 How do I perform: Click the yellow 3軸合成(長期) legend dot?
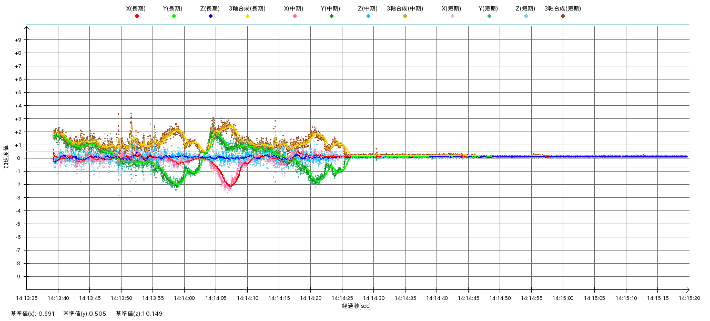coord(247,16)
